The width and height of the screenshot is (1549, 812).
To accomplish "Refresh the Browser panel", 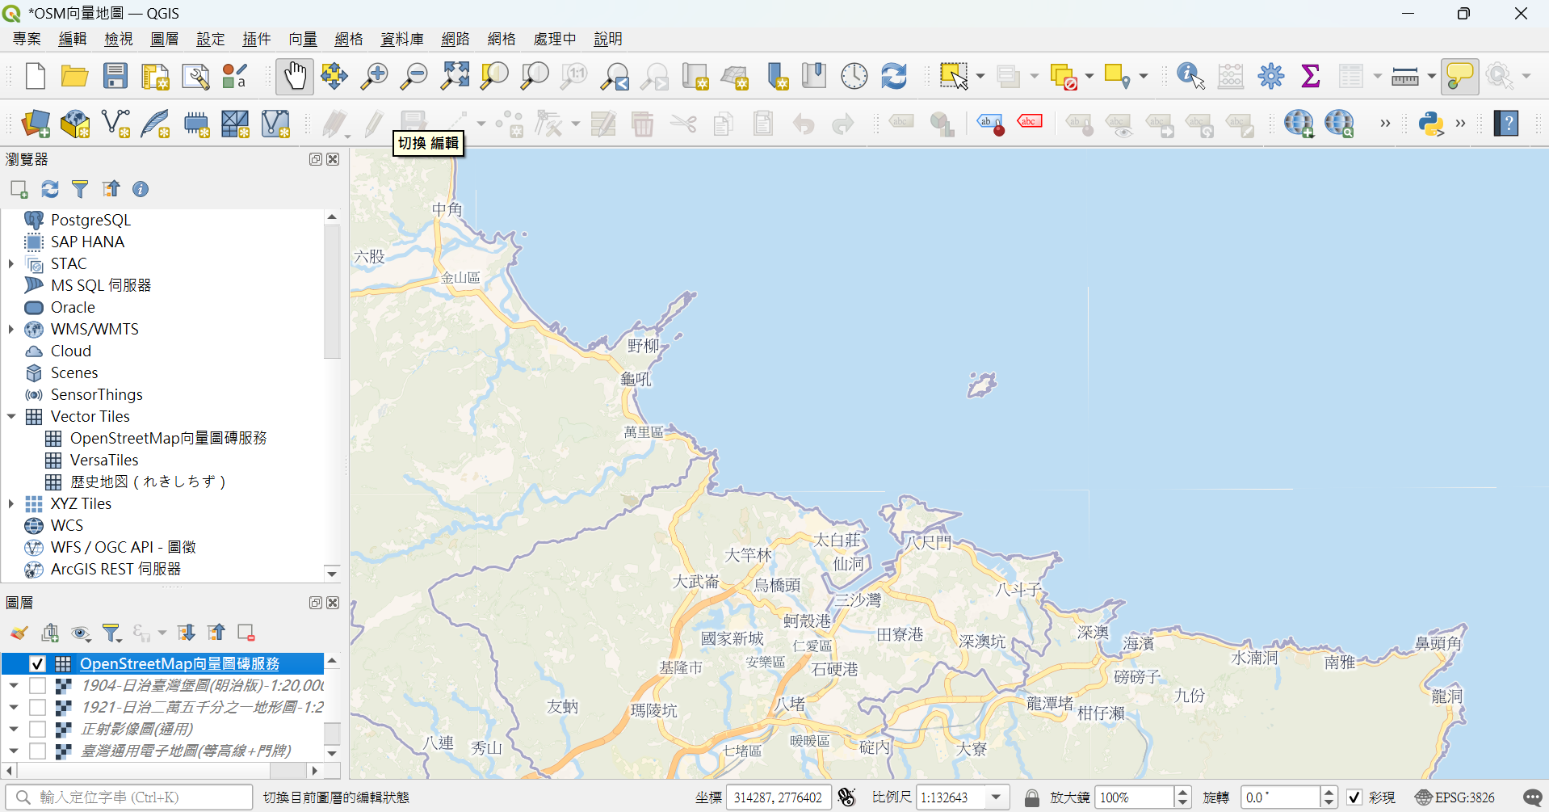I will point(50,189).
